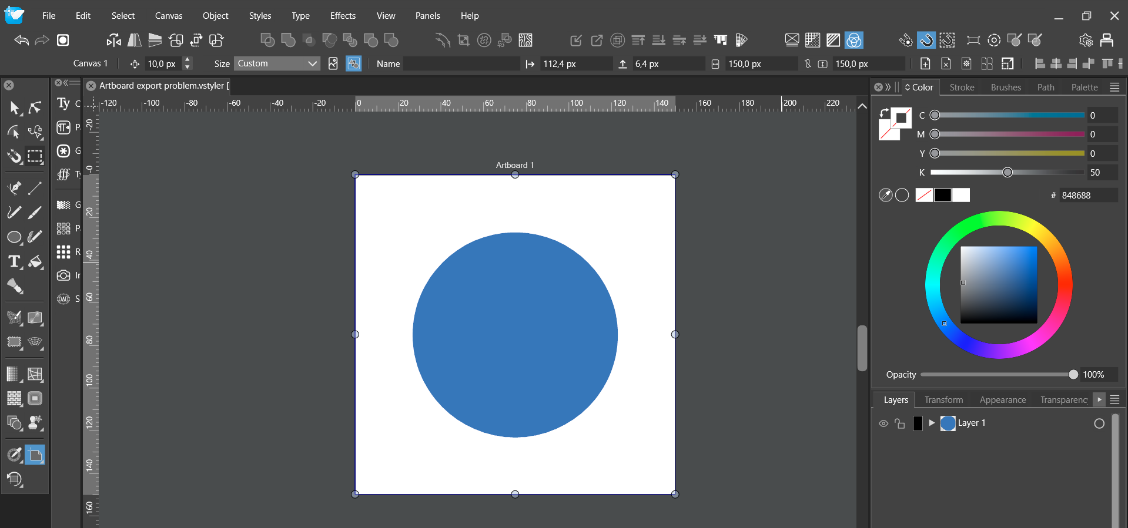
Task: Open the Layers panel options menu
Action: pyautogui.click(x=1114, y=400)
